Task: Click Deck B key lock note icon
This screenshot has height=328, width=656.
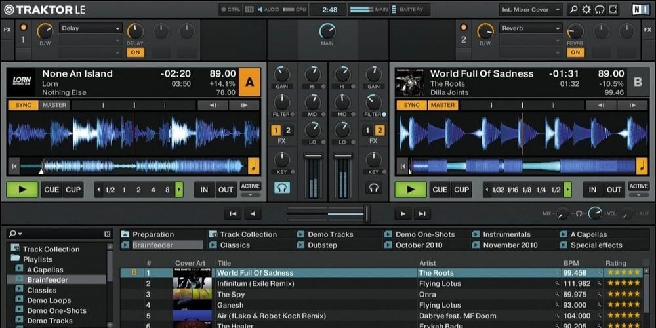Action: click(x=642, y=166)
